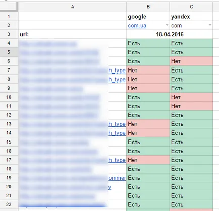Open the h_type link in row 14
The width and height of the screenshot is (219, 211).
point(117,133)
